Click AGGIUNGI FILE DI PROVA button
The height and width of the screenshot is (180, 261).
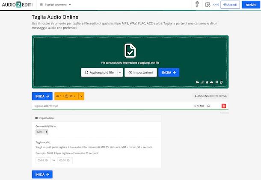click(211, 96)
